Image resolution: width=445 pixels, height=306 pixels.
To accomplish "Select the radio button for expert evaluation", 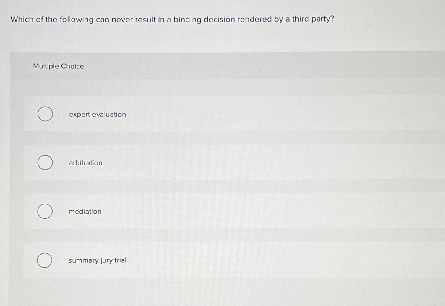I will 45,114.
